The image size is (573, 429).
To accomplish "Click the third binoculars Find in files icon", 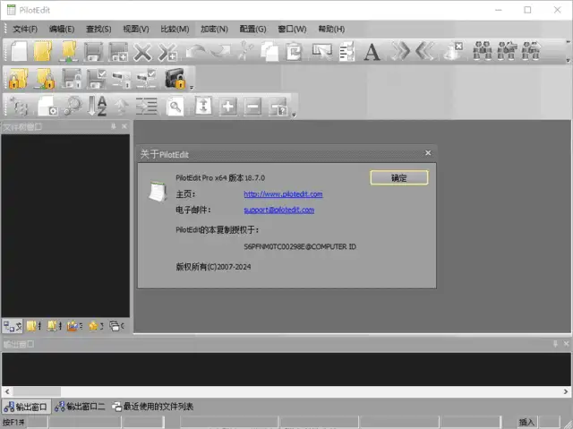I will [x=531, y=50].
